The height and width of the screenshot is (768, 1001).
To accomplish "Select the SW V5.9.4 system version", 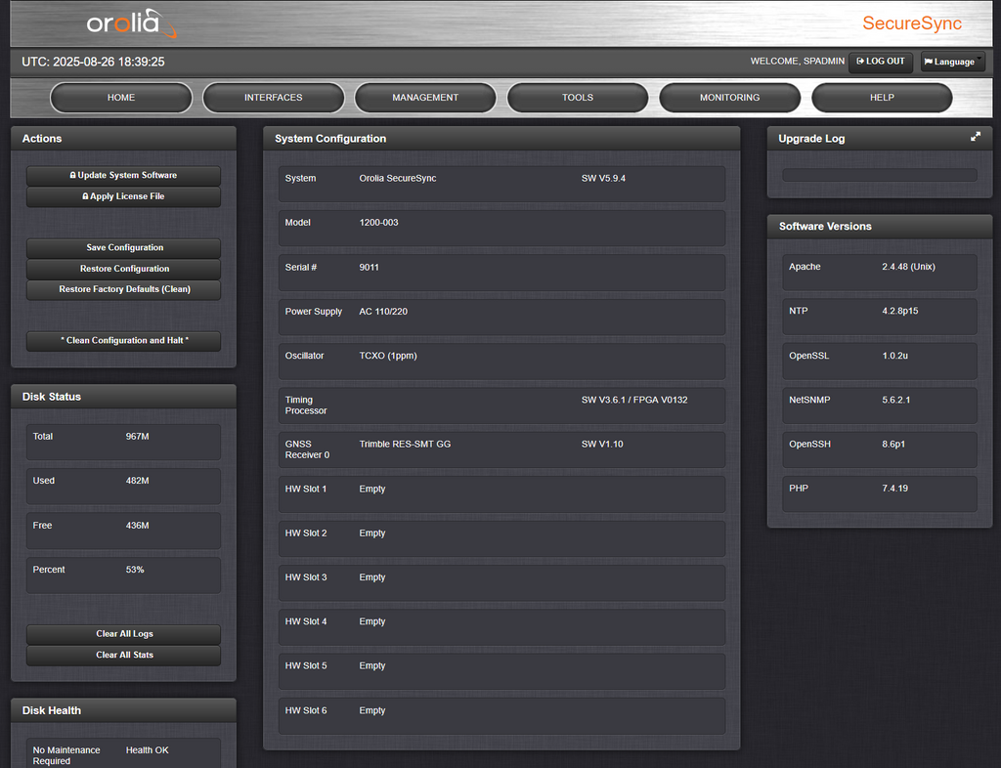I will click(x=603, y=178).
